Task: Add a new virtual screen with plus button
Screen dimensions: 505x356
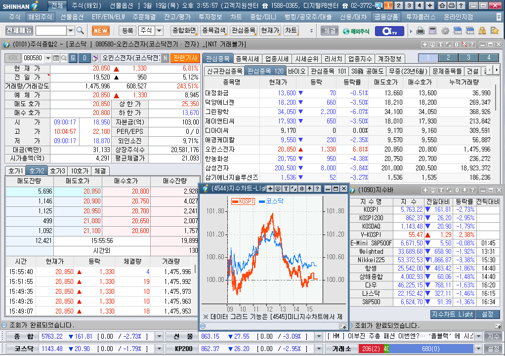Action: (x=429, y=5)
